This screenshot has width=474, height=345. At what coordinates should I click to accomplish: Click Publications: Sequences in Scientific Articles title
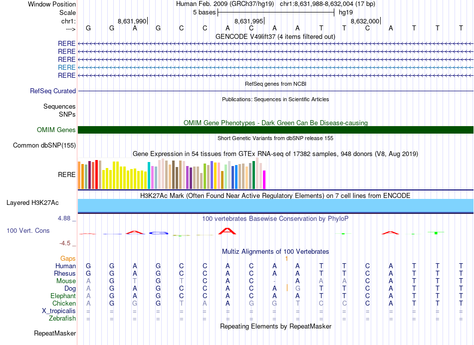click(x=275, y=99)
